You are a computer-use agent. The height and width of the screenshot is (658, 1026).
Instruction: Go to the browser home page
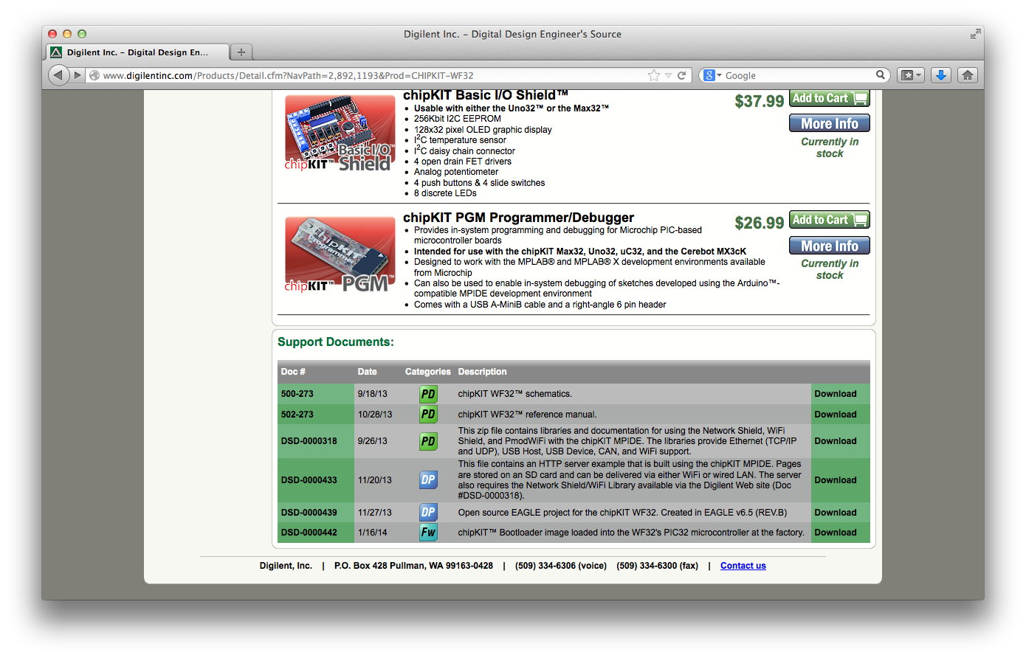point(968,75)
